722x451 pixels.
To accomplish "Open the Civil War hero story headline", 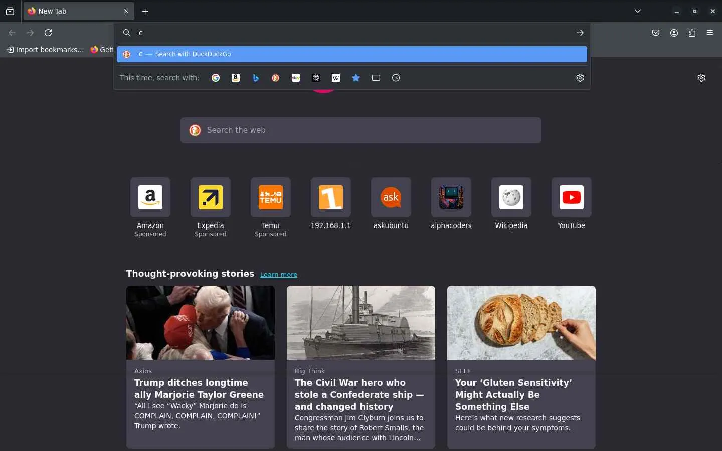I will point(359,395).
